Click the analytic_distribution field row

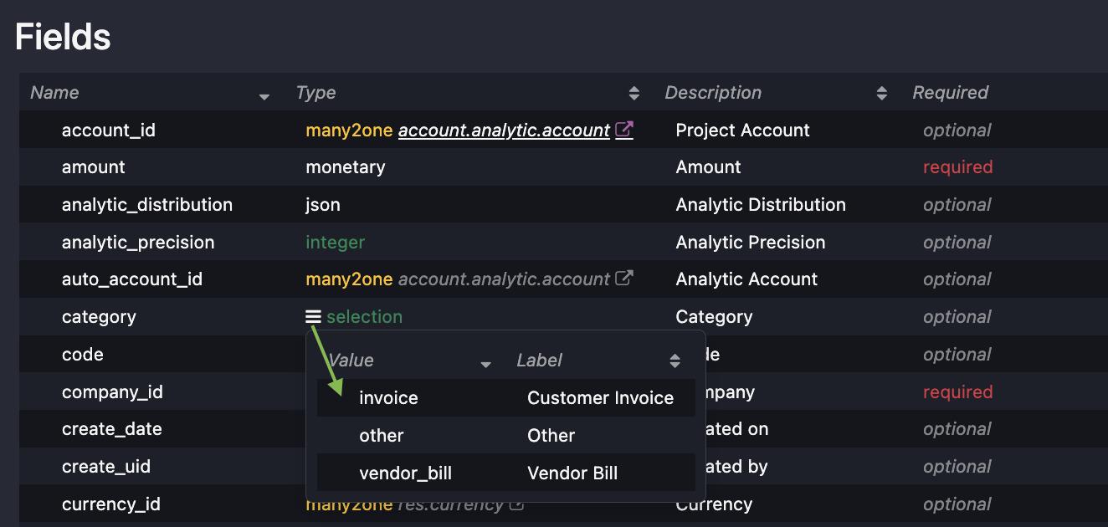[146, 204]
